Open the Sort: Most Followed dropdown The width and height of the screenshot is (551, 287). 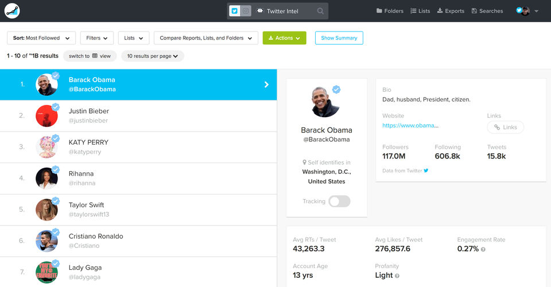(41, 38)
